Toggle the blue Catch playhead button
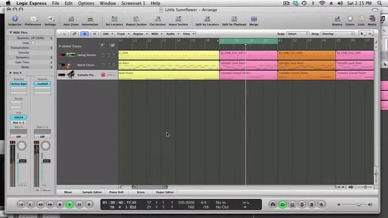 pos(84,34)
